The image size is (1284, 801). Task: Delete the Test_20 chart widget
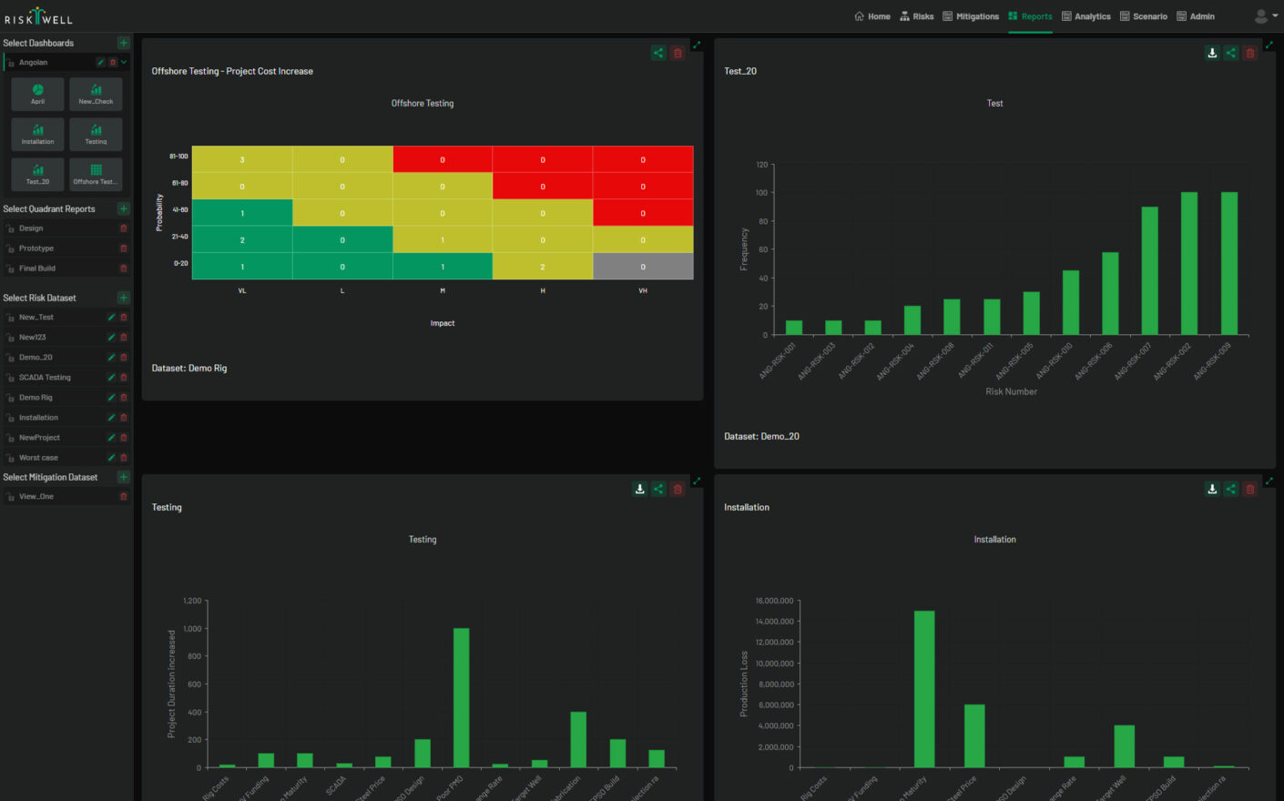pos(1250,53)
